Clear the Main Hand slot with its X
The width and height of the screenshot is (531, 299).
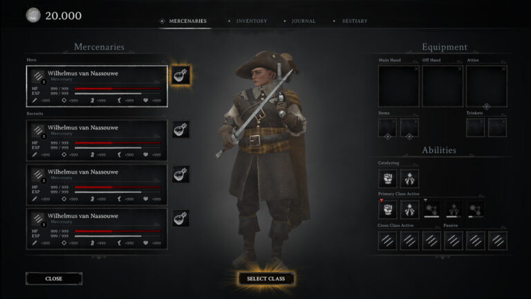(416, 69)
